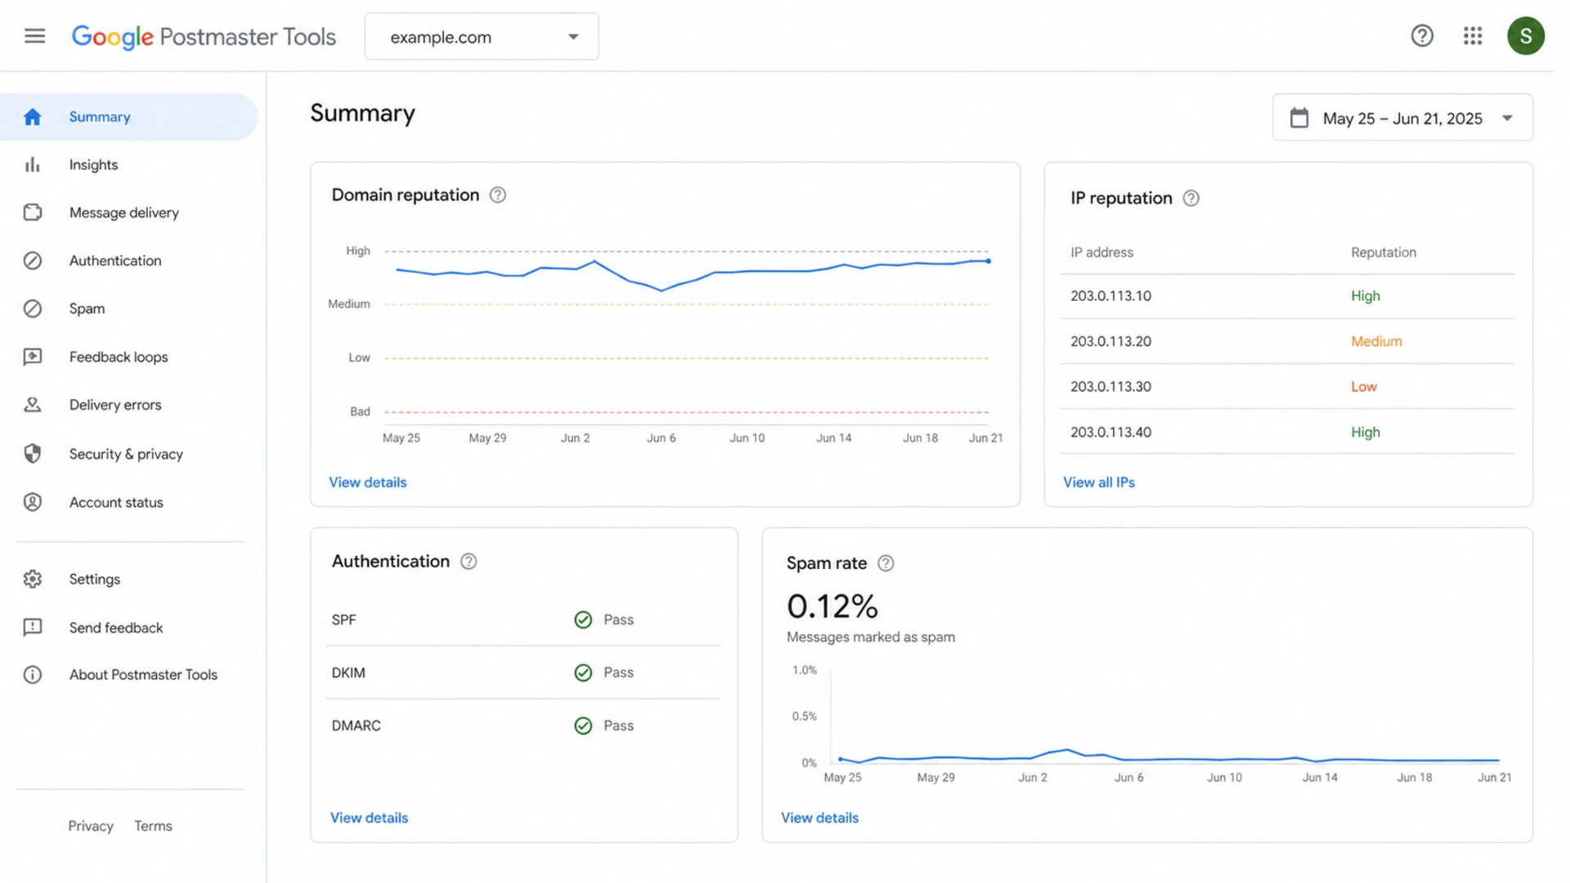Open the Google apps grid
1570x883 pixels.
[1473, 36]
